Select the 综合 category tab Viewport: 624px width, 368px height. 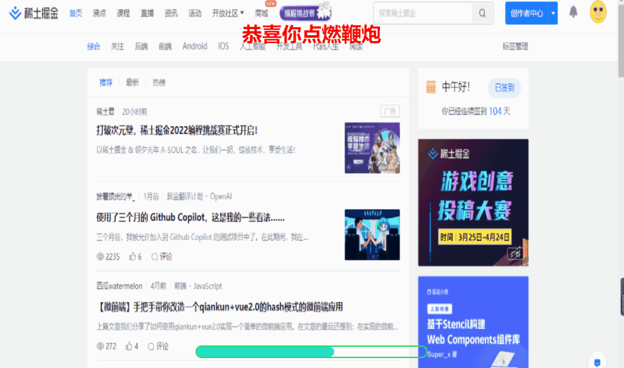[94, 46]
